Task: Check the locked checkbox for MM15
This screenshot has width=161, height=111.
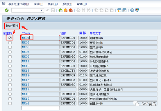Action: [10, 80]
